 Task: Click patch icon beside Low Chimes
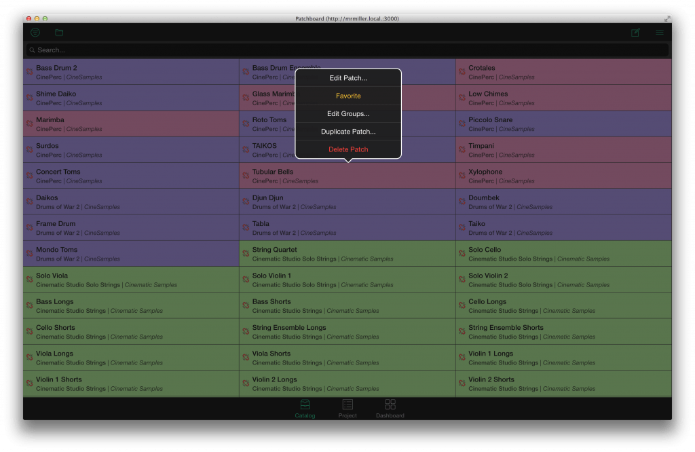(x=462, y=98)
